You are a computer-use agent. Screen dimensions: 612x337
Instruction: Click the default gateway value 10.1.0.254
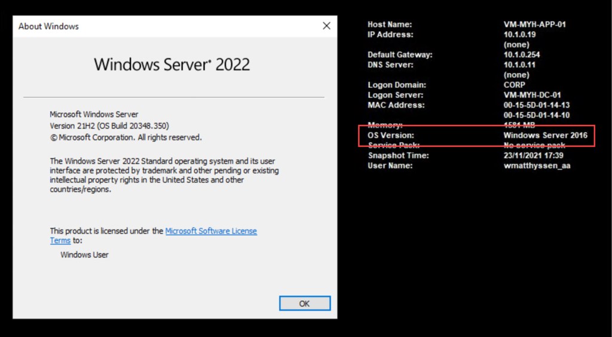tap(522, 55)
